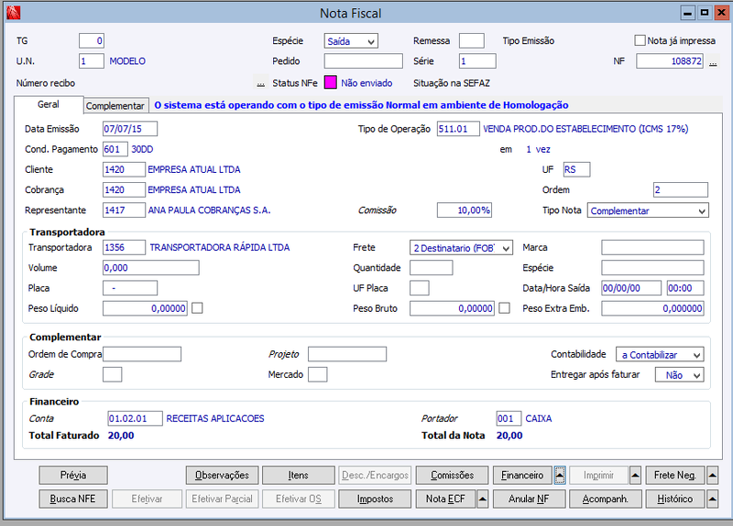The width and height of the screenshot is (733, 526).
Task: Toggle the Peso Bruto checkbox
Action: [x=505, y=308]
